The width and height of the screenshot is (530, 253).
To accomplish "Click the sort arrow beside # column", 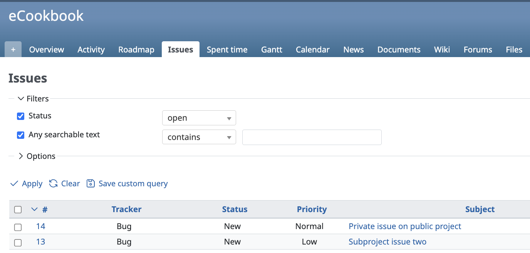I will coord(34,209).
